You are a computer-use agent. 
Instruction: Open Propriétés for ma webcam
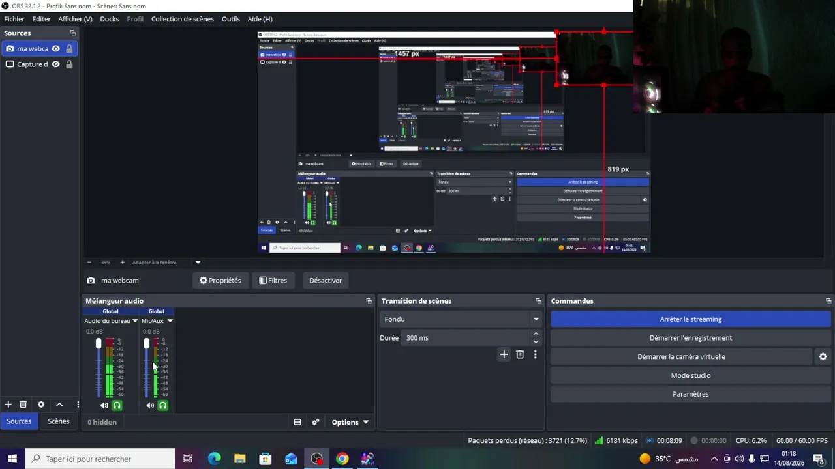pos(220,280)
